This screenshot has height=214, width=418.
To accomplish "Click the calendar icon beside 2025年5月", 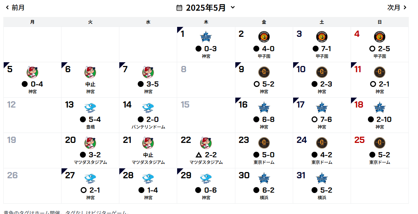I will click(x=179, y=8).
